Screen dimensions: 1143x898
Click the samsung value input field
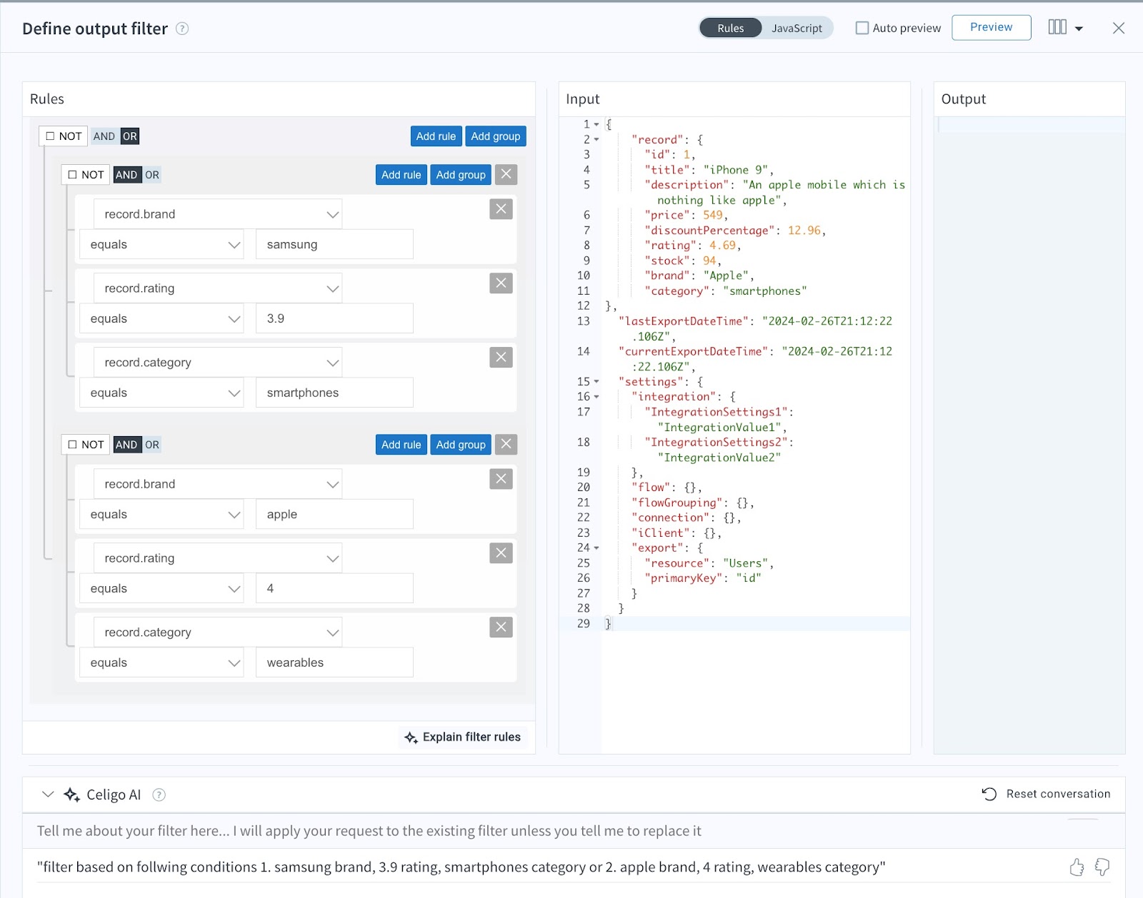334,243
